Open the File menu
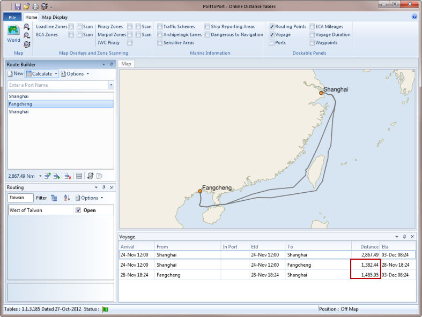Viewport: 422px width, 317px height. pyautogui.click(x=13, y=17)
